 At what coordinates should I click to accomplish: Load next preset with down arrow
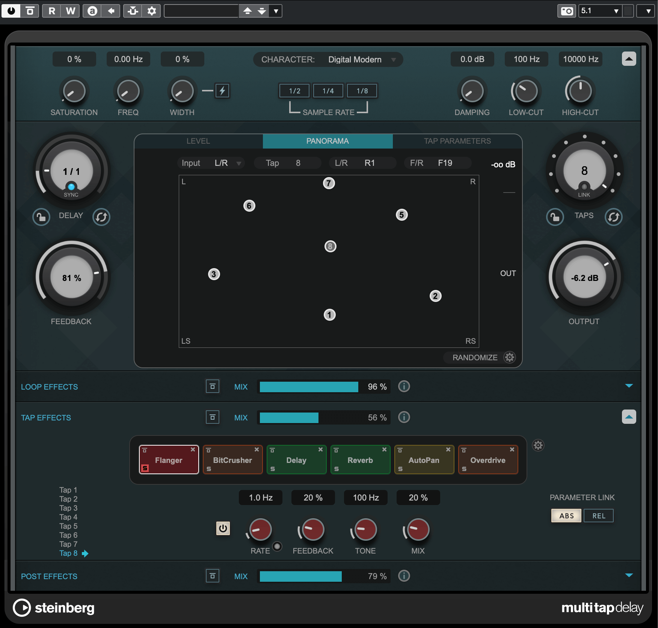pos(262,11)
